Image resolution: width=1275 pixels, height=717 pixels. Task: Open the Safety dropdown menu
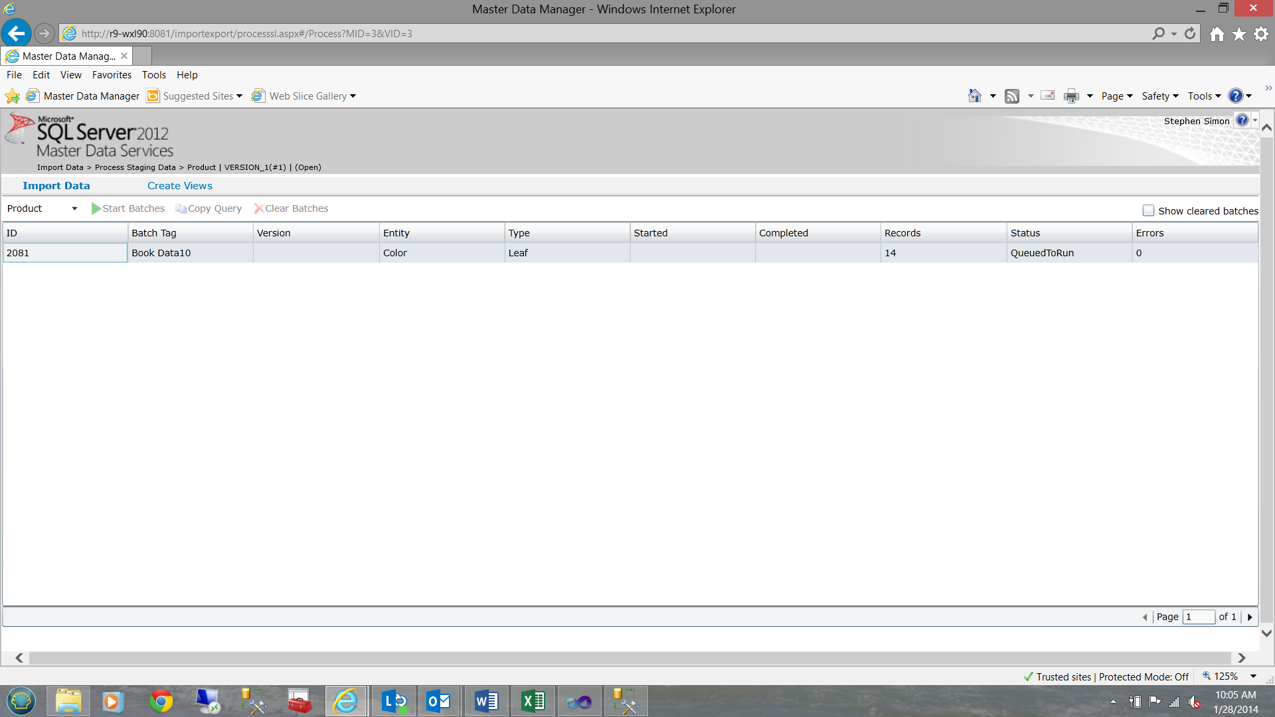tap(1159, 96)
